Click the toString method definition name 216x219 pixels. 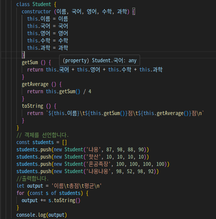click(32, 106)
